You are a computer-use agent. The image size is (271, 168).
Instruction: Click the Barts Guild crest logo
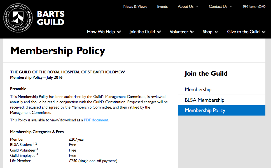point(18,18)
